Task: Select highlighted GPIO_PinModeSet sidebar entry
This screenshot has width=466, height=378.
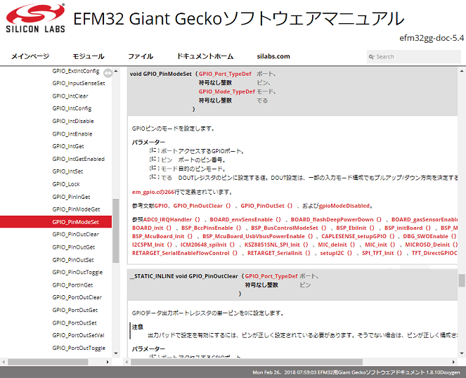Action: pyautogui.click(x=56, y=222)
